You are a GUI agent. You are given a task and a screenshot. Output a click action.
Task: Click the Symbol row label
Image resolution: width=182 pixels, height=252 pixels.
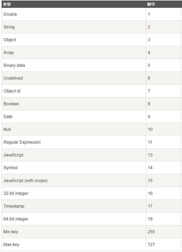(x=11, y=168)
